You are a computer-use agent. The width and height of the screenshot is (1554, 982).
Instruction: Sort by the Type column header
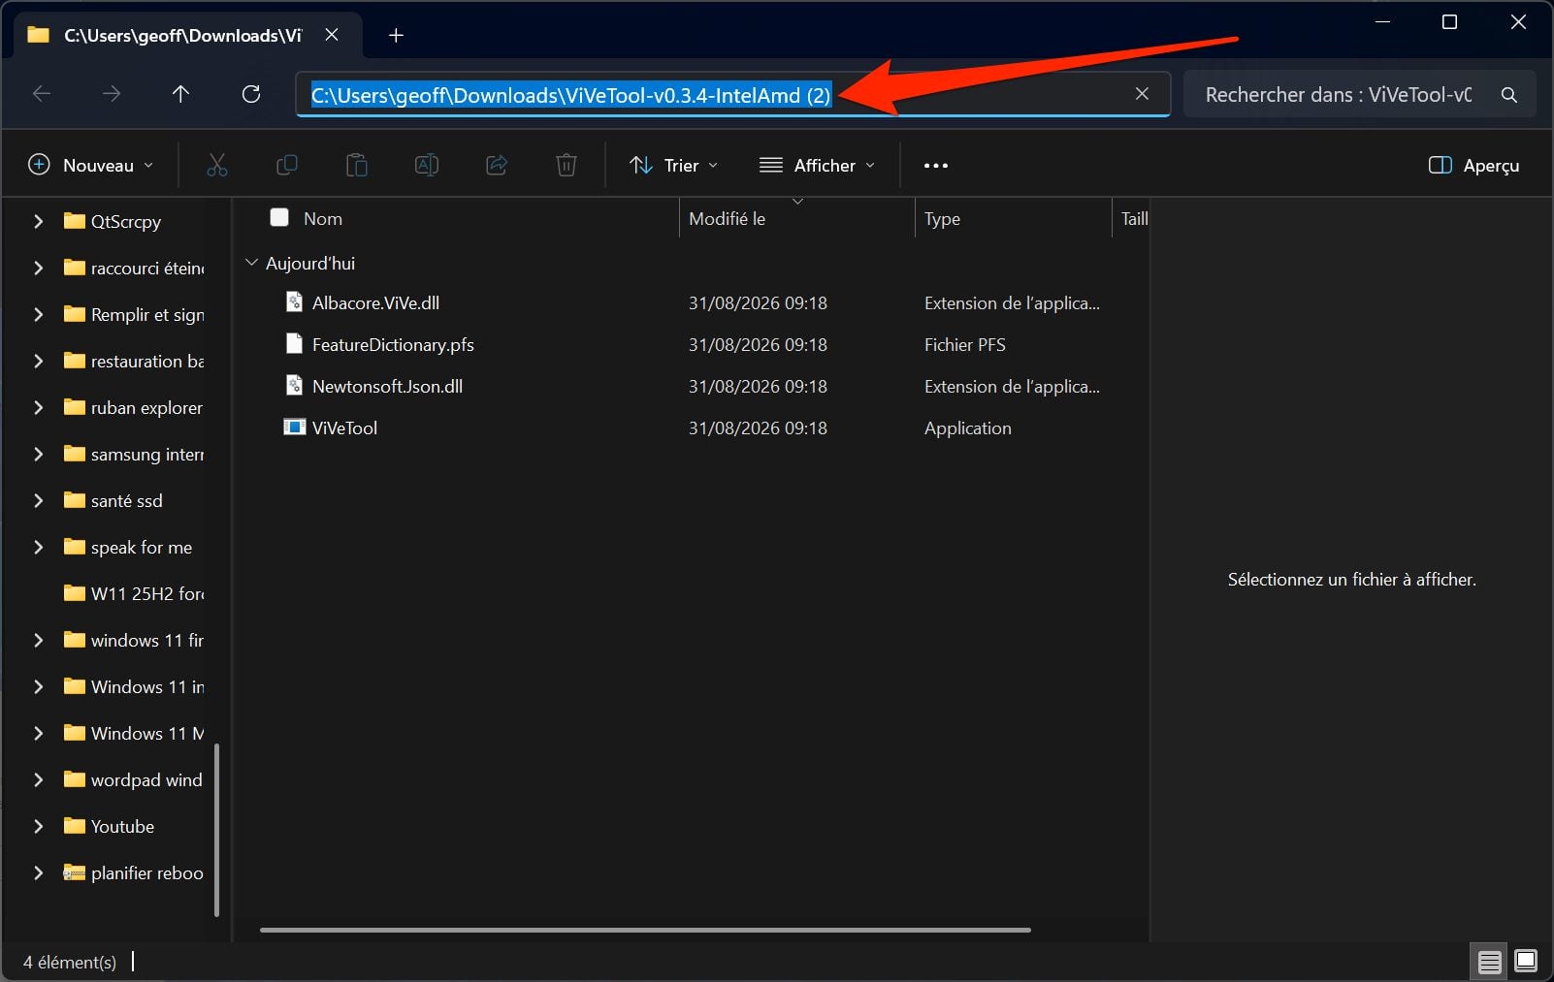942,218
